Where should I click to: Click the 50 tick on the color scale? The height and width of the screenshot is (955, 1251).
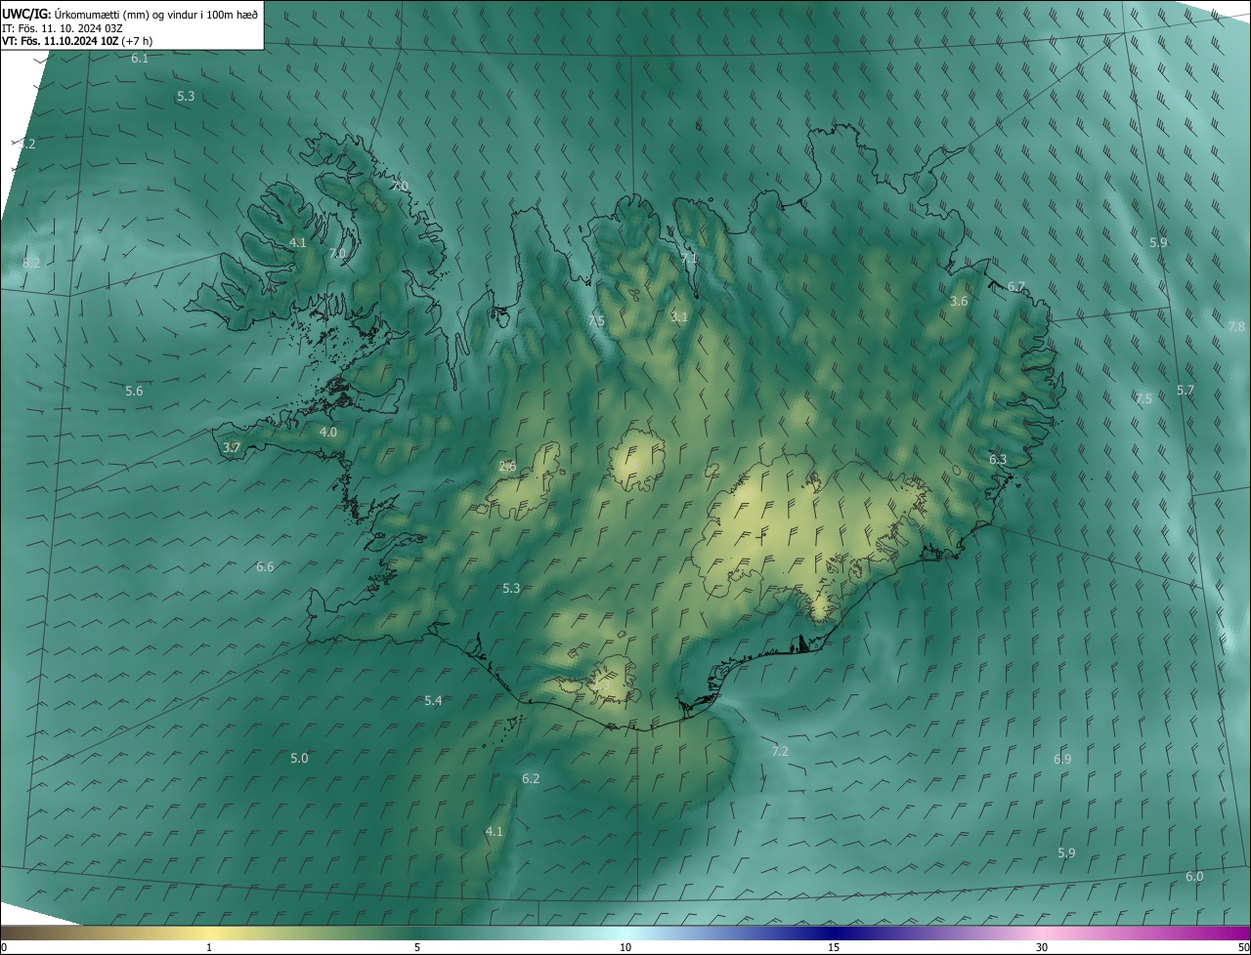1243,948
